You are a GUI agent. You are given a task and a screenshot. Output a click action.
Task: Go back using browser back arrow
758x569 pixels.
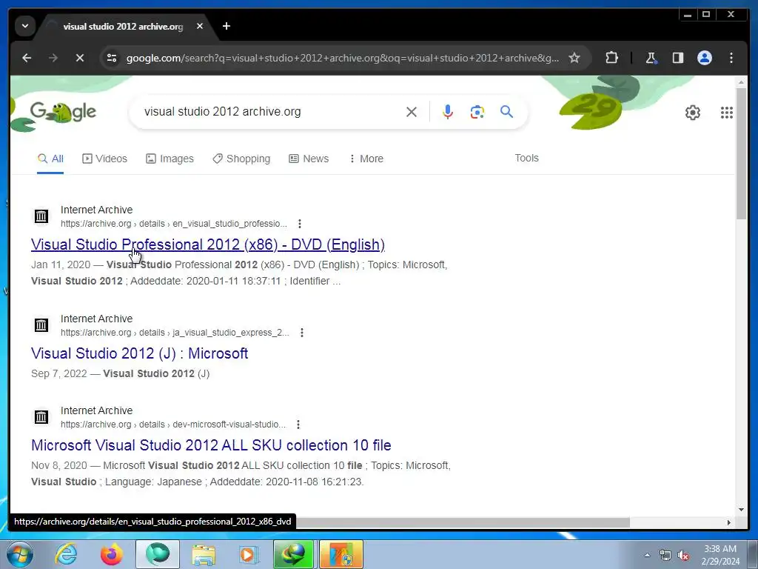click(x=27, y=58)
